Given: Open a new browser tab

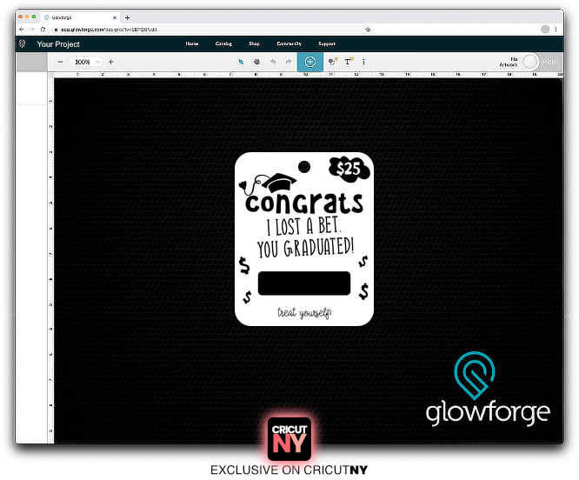Looking at the screenshot, I should pyautogui.click(x=127, y=17).
